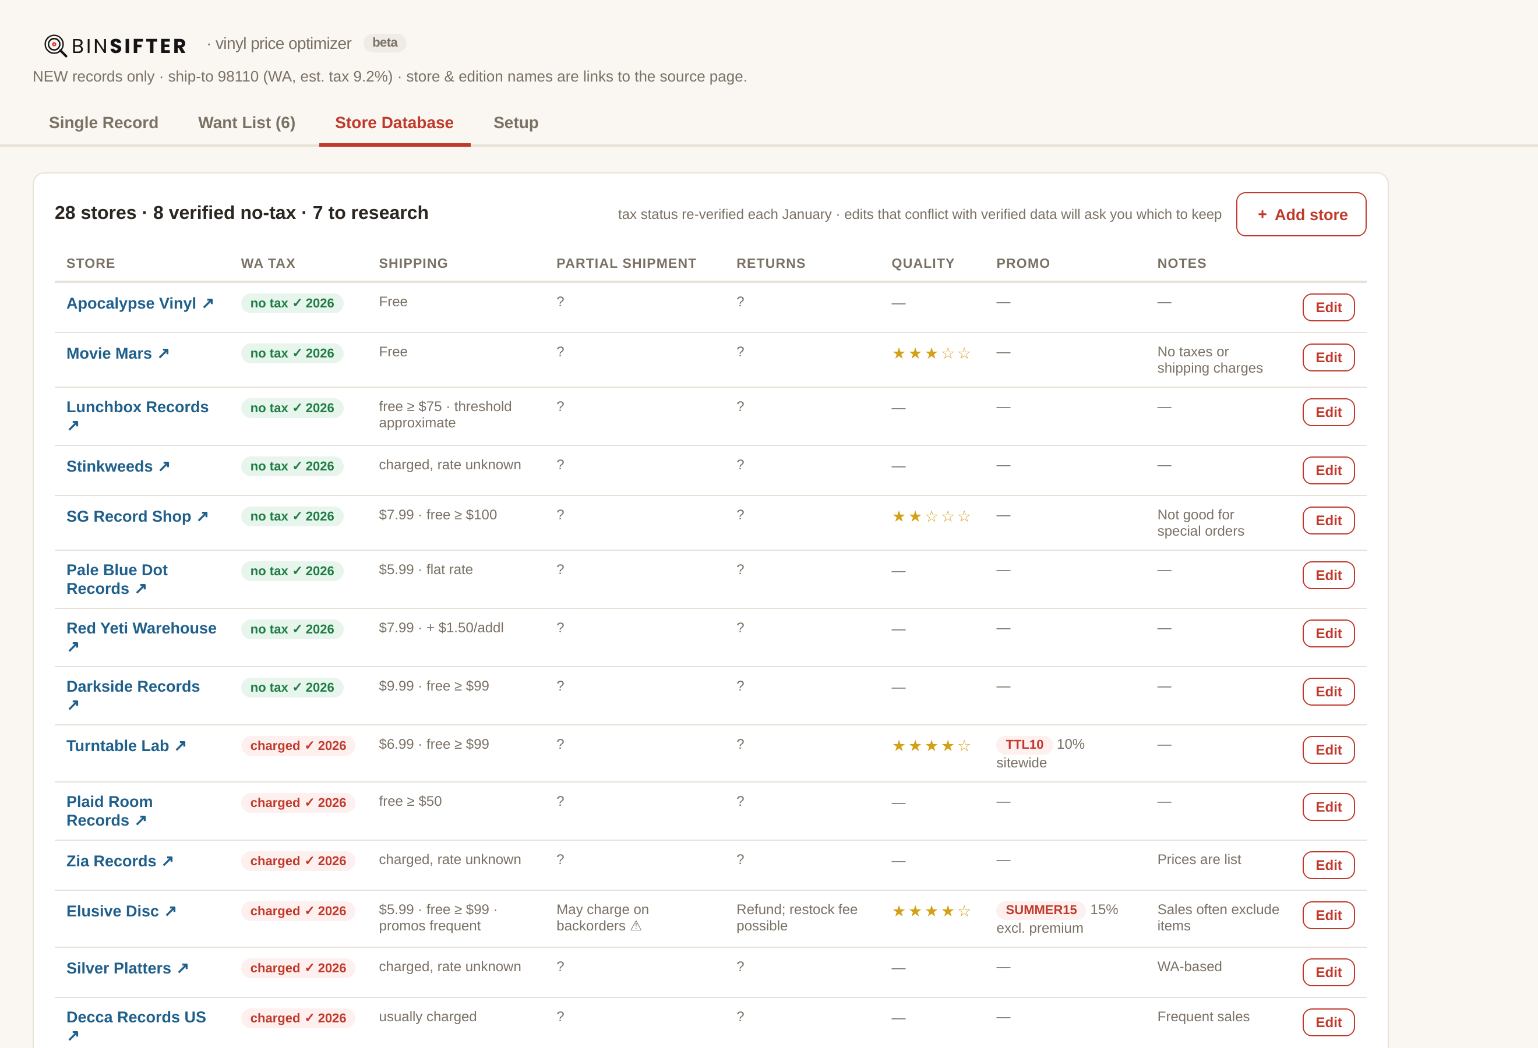Click the RETURNS column header
This screenshot has height=1048, width=1538.
coord(770,263)
